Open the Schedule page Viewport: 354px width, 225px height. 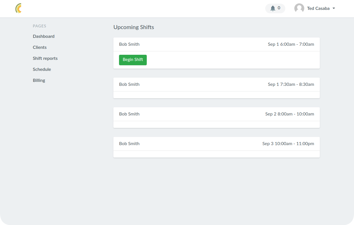pos(42,69)
